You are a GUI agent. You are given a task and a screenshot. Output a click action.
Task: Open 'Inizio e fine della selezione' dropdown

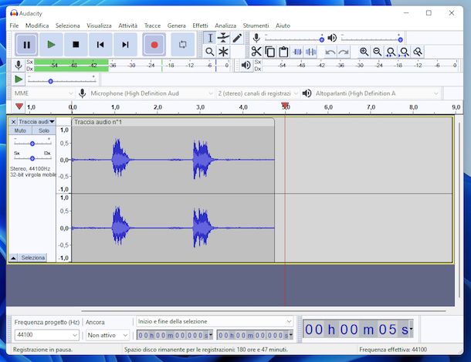215,321
